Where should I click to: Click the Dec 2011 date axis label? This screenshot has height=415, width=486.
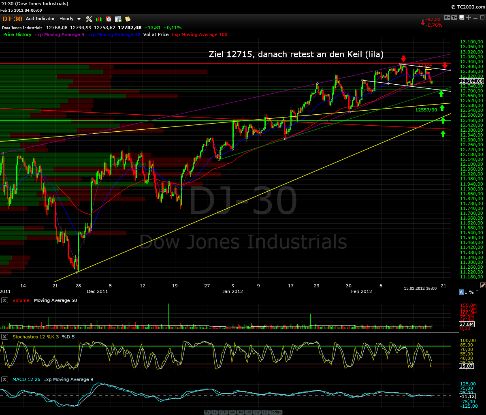98,291
